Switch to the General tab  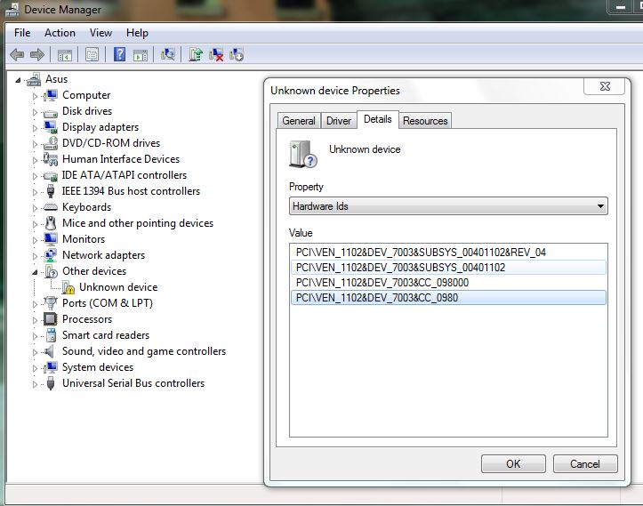coord(299,121)
